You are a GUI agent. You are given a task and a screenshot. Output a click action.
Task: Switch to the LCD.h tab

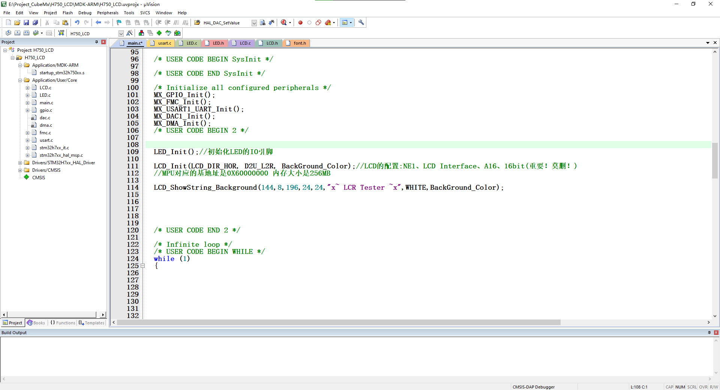[x=269, y=43]
